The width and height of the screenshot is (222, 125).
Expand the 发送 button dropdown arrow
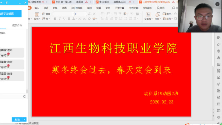point(24,119)
